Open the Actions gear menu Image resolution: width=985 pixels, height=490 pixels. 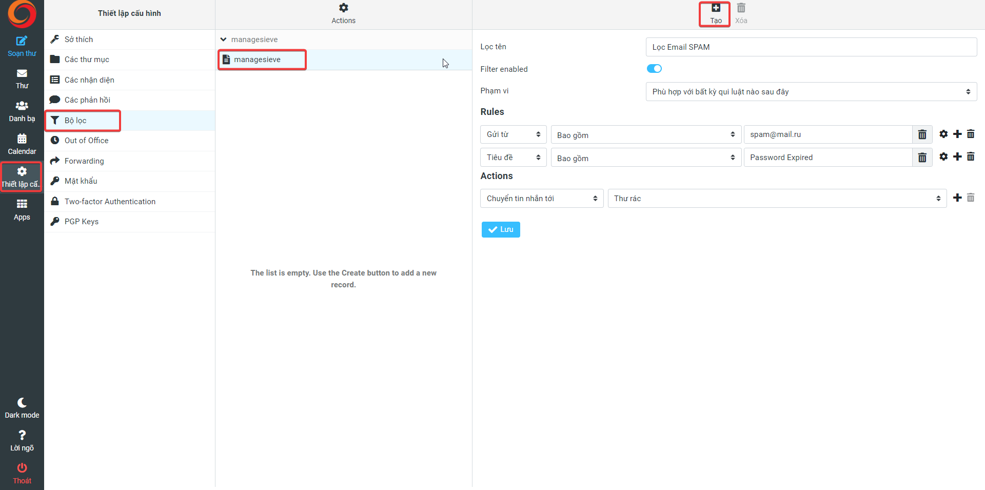coord(343,14)
